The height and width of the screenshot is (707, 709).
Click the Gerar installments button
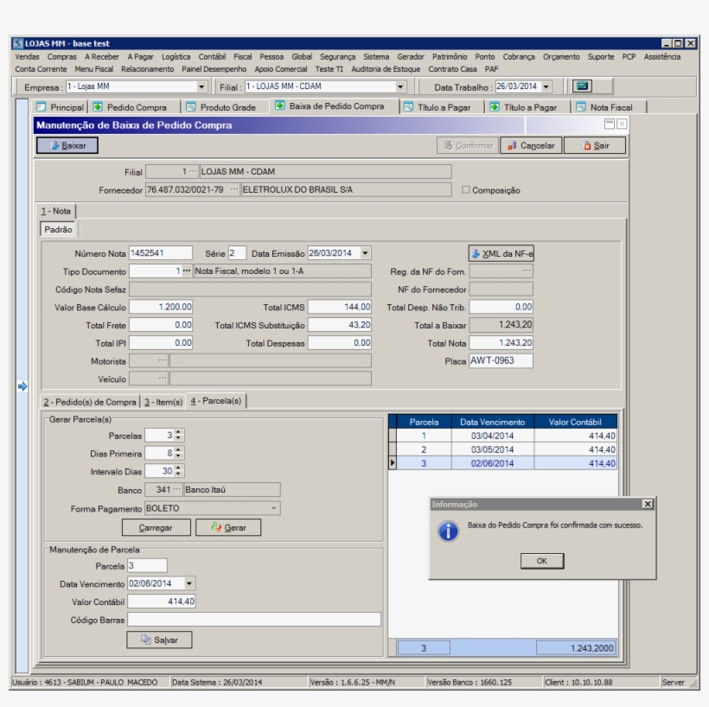click(228, 527)
